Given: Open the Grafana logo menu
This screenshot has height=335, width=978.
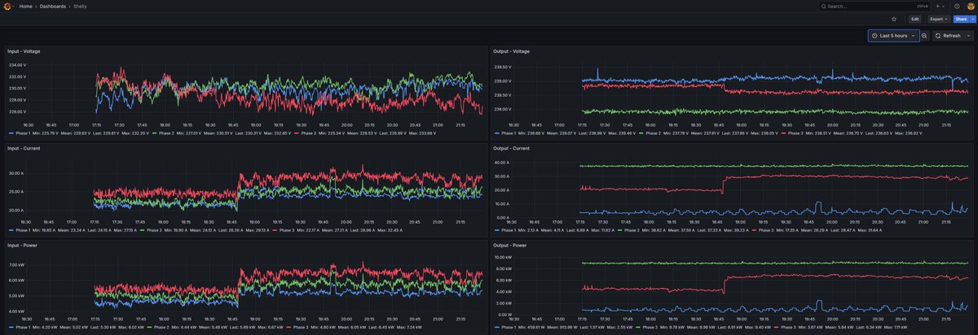Looking at the screenshot, I should coord(9,6).
